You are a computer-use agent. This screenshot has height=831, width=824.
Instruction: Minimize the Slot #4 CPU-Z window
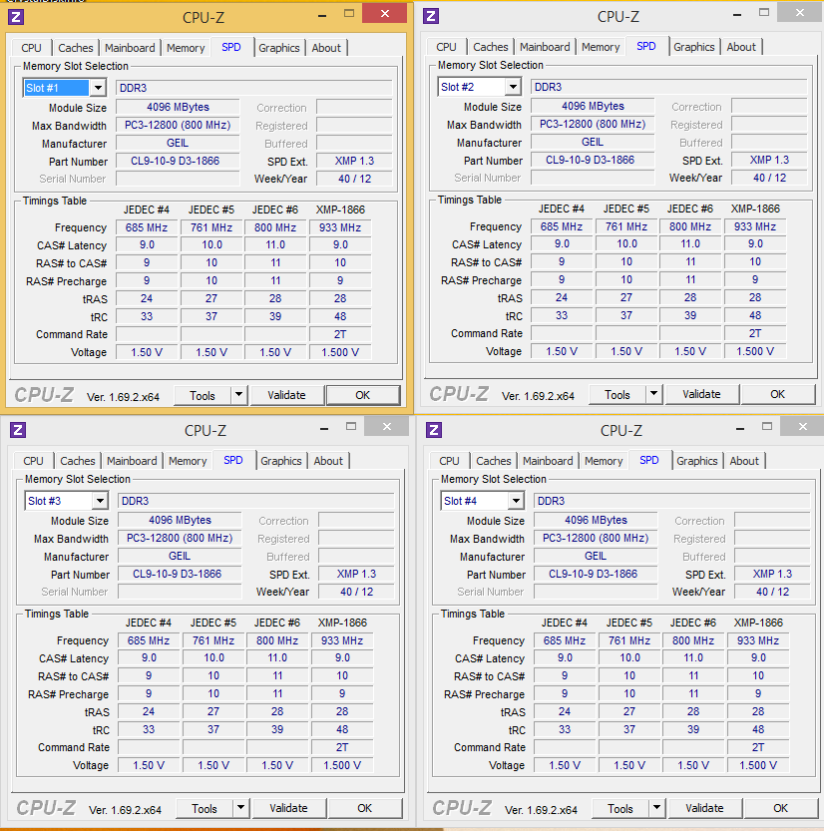coord(740,428)
